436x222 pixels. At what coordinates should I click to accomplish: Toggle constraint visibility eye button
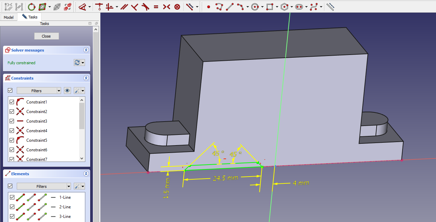tap(68, 91)
